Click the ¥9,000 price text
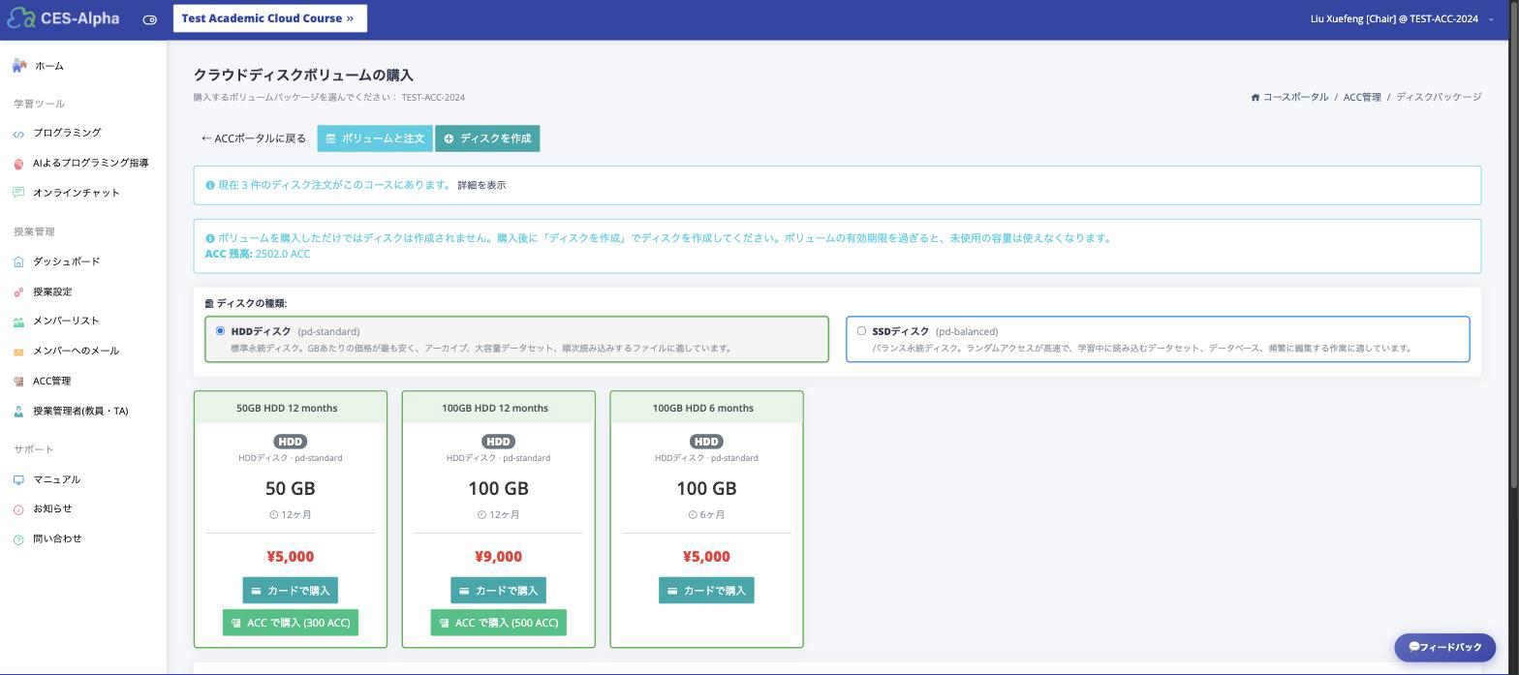 (x=498, y=556)
